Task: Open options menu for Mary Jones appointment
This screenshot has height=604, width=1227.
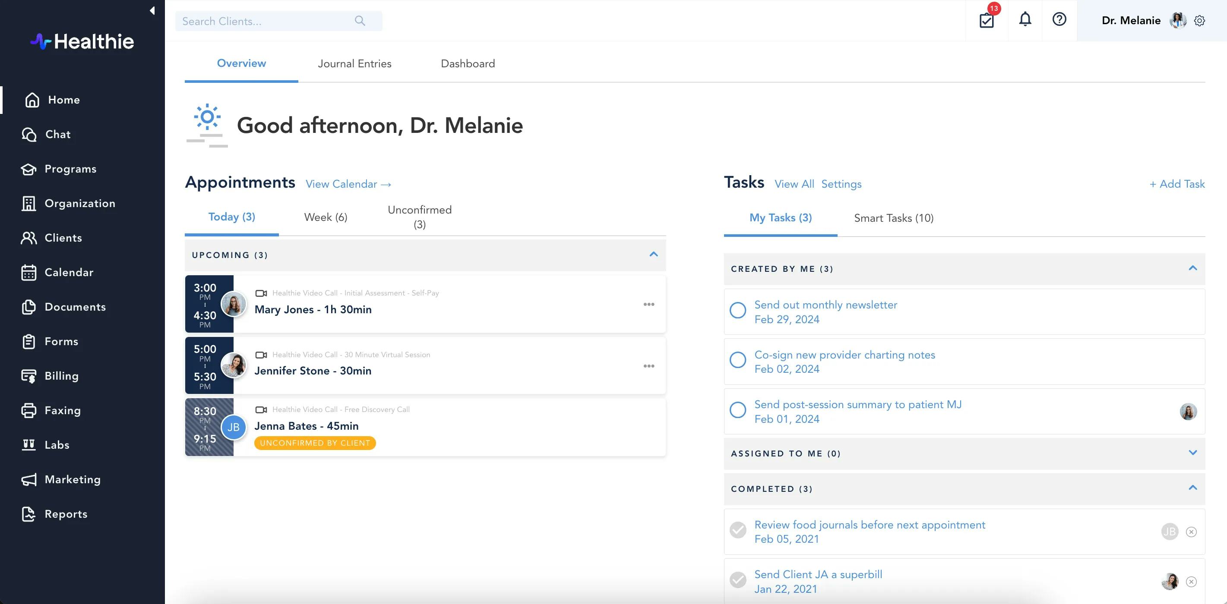Action: point(648,305)
